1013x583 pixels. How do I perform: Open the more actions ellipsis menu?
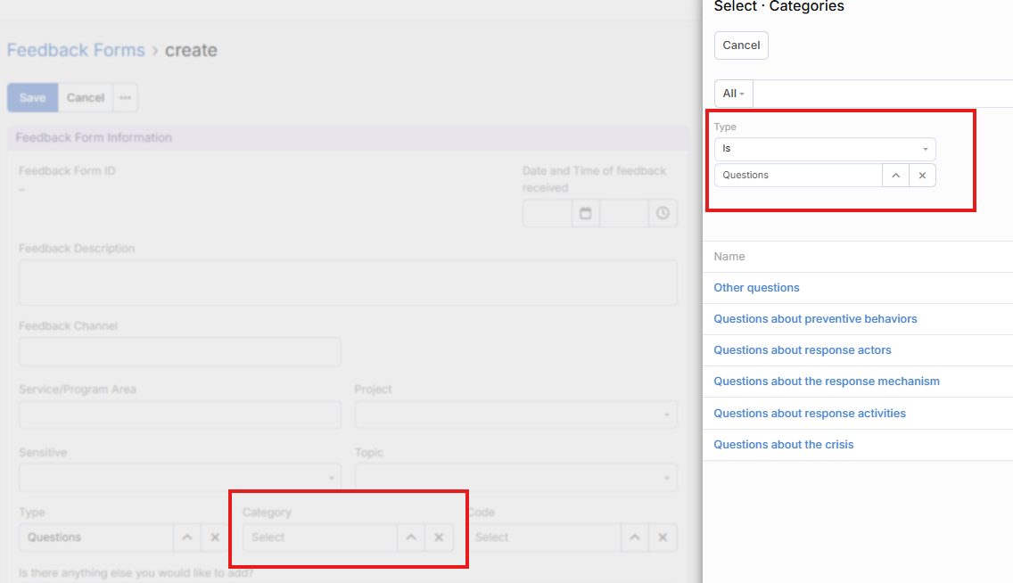click(x=125, y=98)
